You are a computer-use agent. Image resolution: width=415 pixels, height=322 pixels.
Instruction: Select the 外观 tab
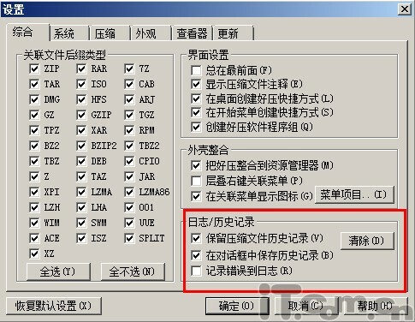[151, 33]
